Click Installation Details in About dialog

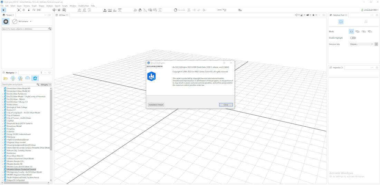[156, 105]
